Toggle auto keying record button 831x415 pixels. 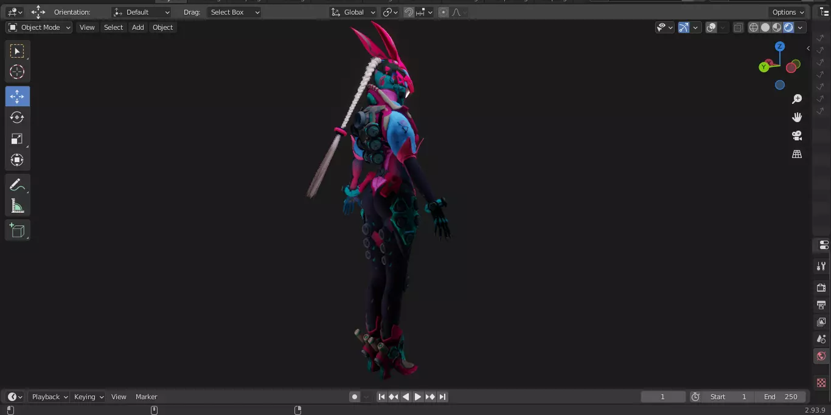(355, 397)
